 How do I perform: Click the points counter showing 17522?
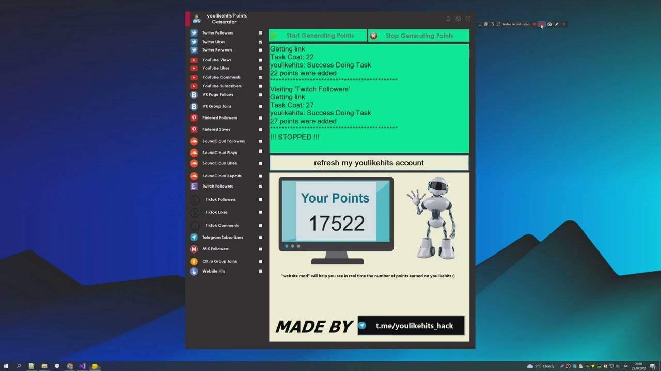coord(337,223)
